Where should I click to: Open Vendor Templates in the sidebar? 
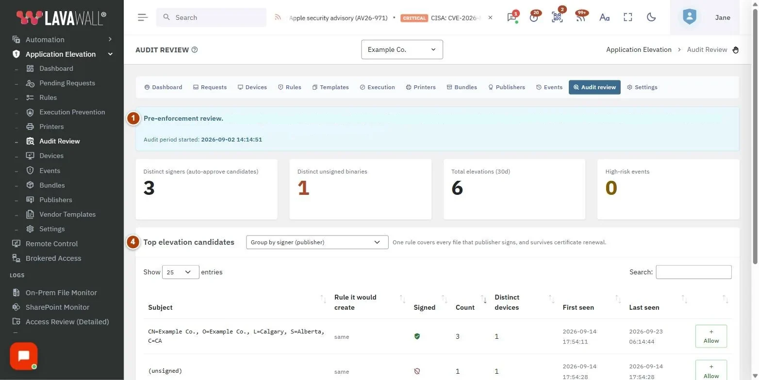tap(67, 214)
